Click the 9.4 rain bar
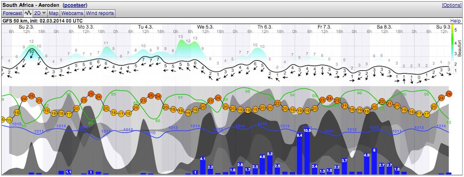The height and width of the screenshot is (177, 464). (300, 154)
